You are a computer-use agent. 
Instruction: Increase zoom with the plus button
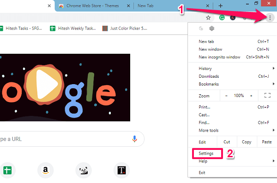coord(251,96)
